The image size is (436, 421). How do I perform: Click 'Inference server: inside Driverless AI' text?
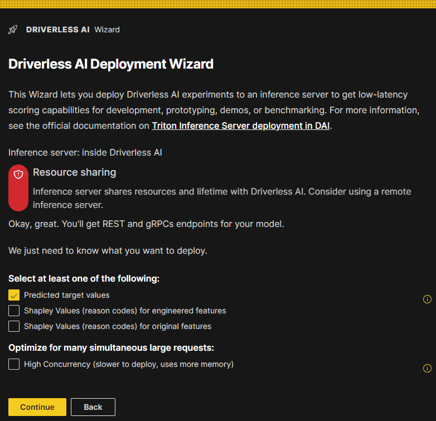click(x=85, y=152)
